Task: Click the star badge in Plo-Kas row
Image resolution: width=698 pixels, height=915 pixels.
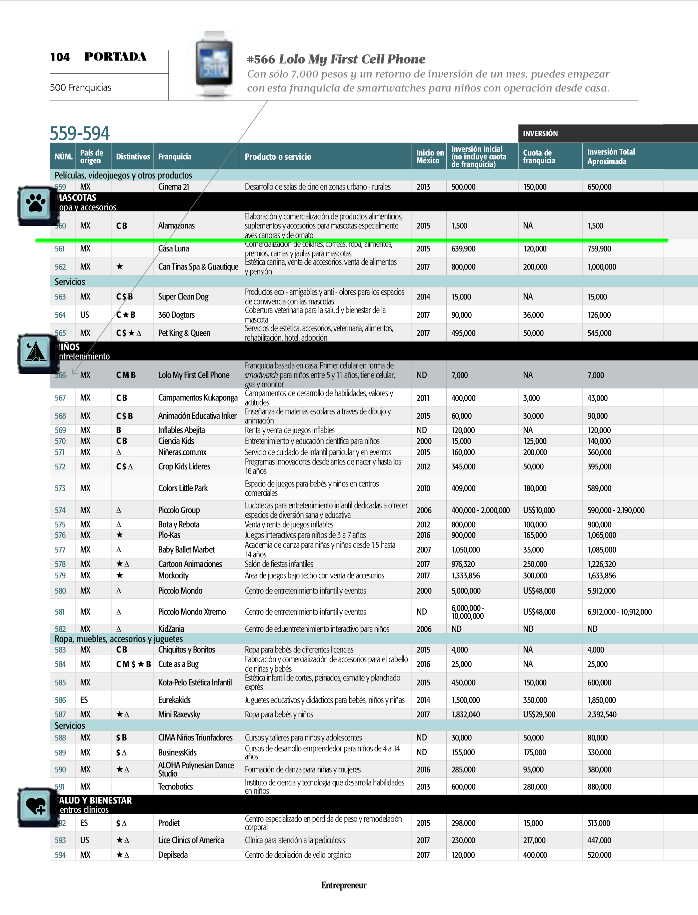Action: pyautogui.click(x=120, y=535)
